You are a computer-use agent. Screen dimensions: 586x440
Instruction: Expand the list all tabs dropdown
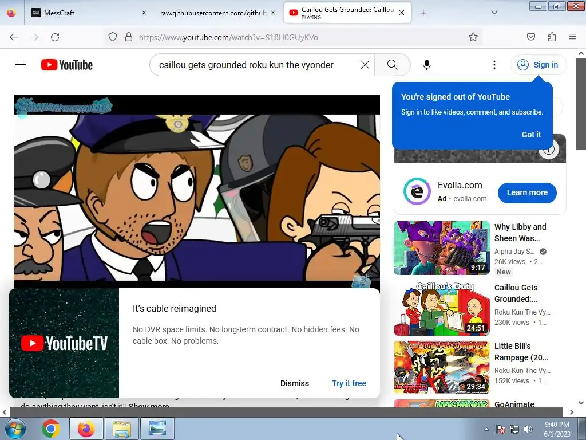point(494,13)
